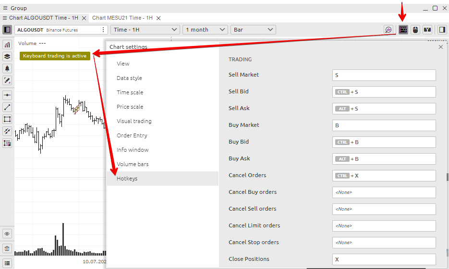
Task: Toggle mouse trading mode icon
Action: tap(415, 30)
